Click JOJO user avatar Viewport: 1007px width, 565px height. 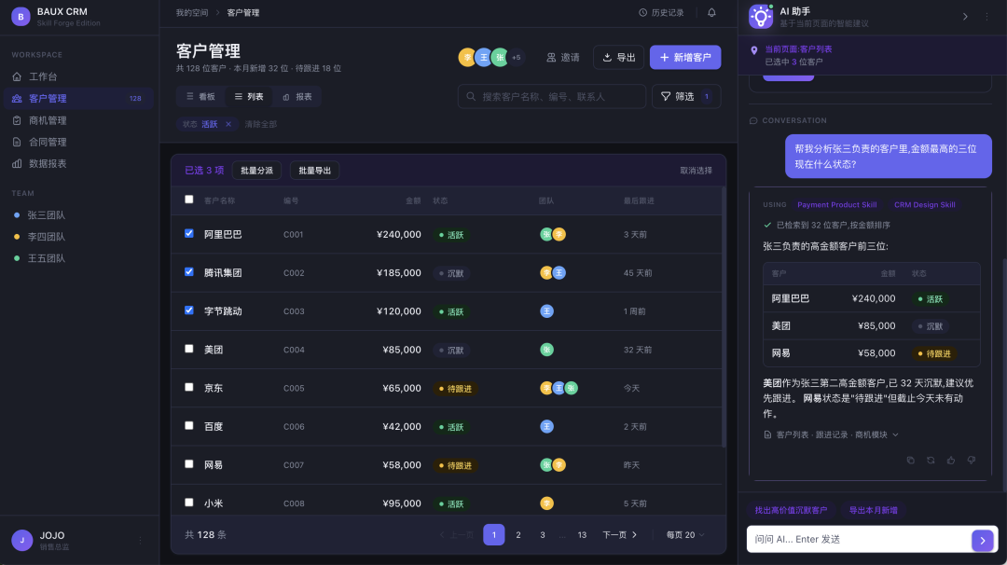21,541
